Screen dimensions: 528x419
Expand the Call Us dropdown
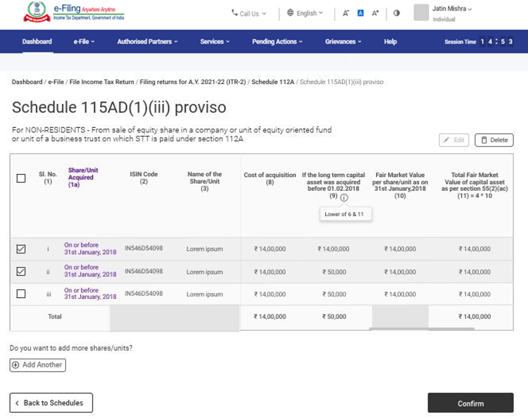click(x=249, y=13)
